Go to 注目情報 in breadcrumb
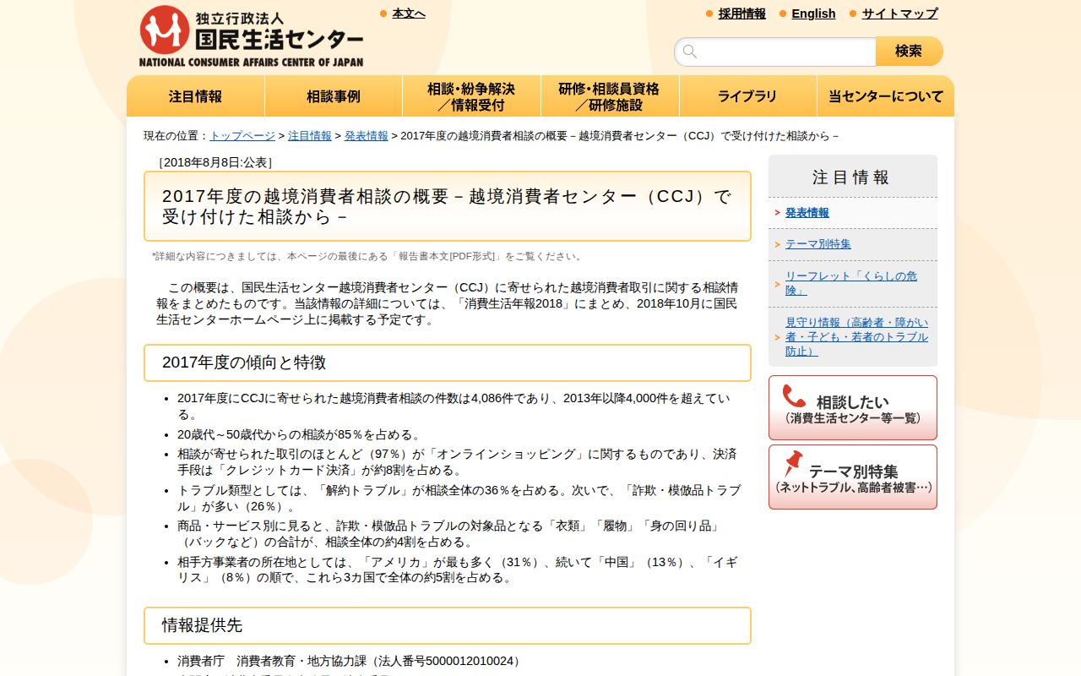Viewport: 1081px width, 676px height. tap(310, 136)
